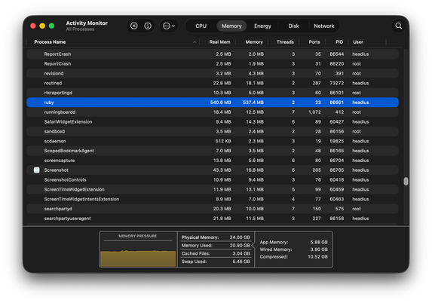Switch to the CPU tab

click(201, 26)
